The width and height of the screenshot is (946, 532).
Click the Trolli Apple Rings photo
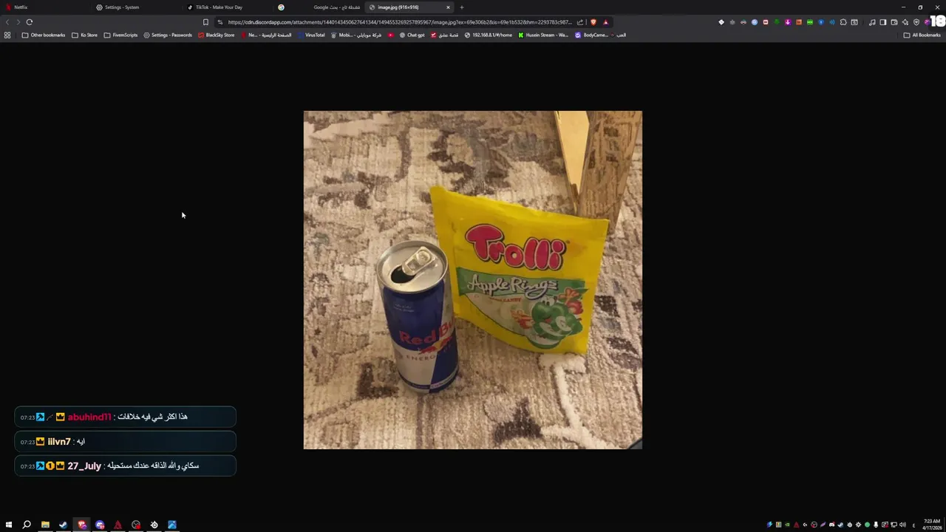coord(473,280)
